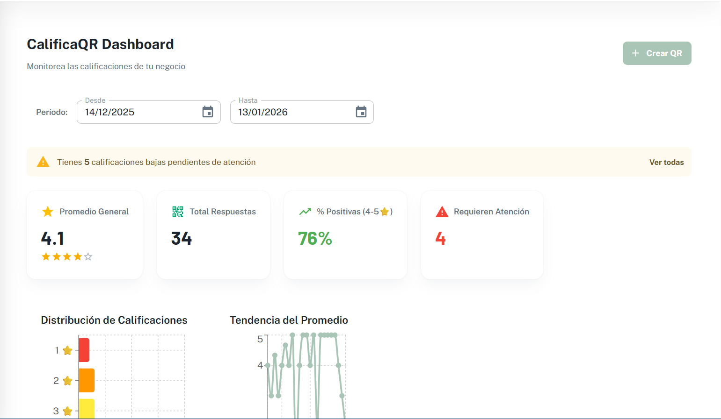Open the calendar picker for the Hasta date
Viewport: 721px width, 419px height.
tap(361, 112)
